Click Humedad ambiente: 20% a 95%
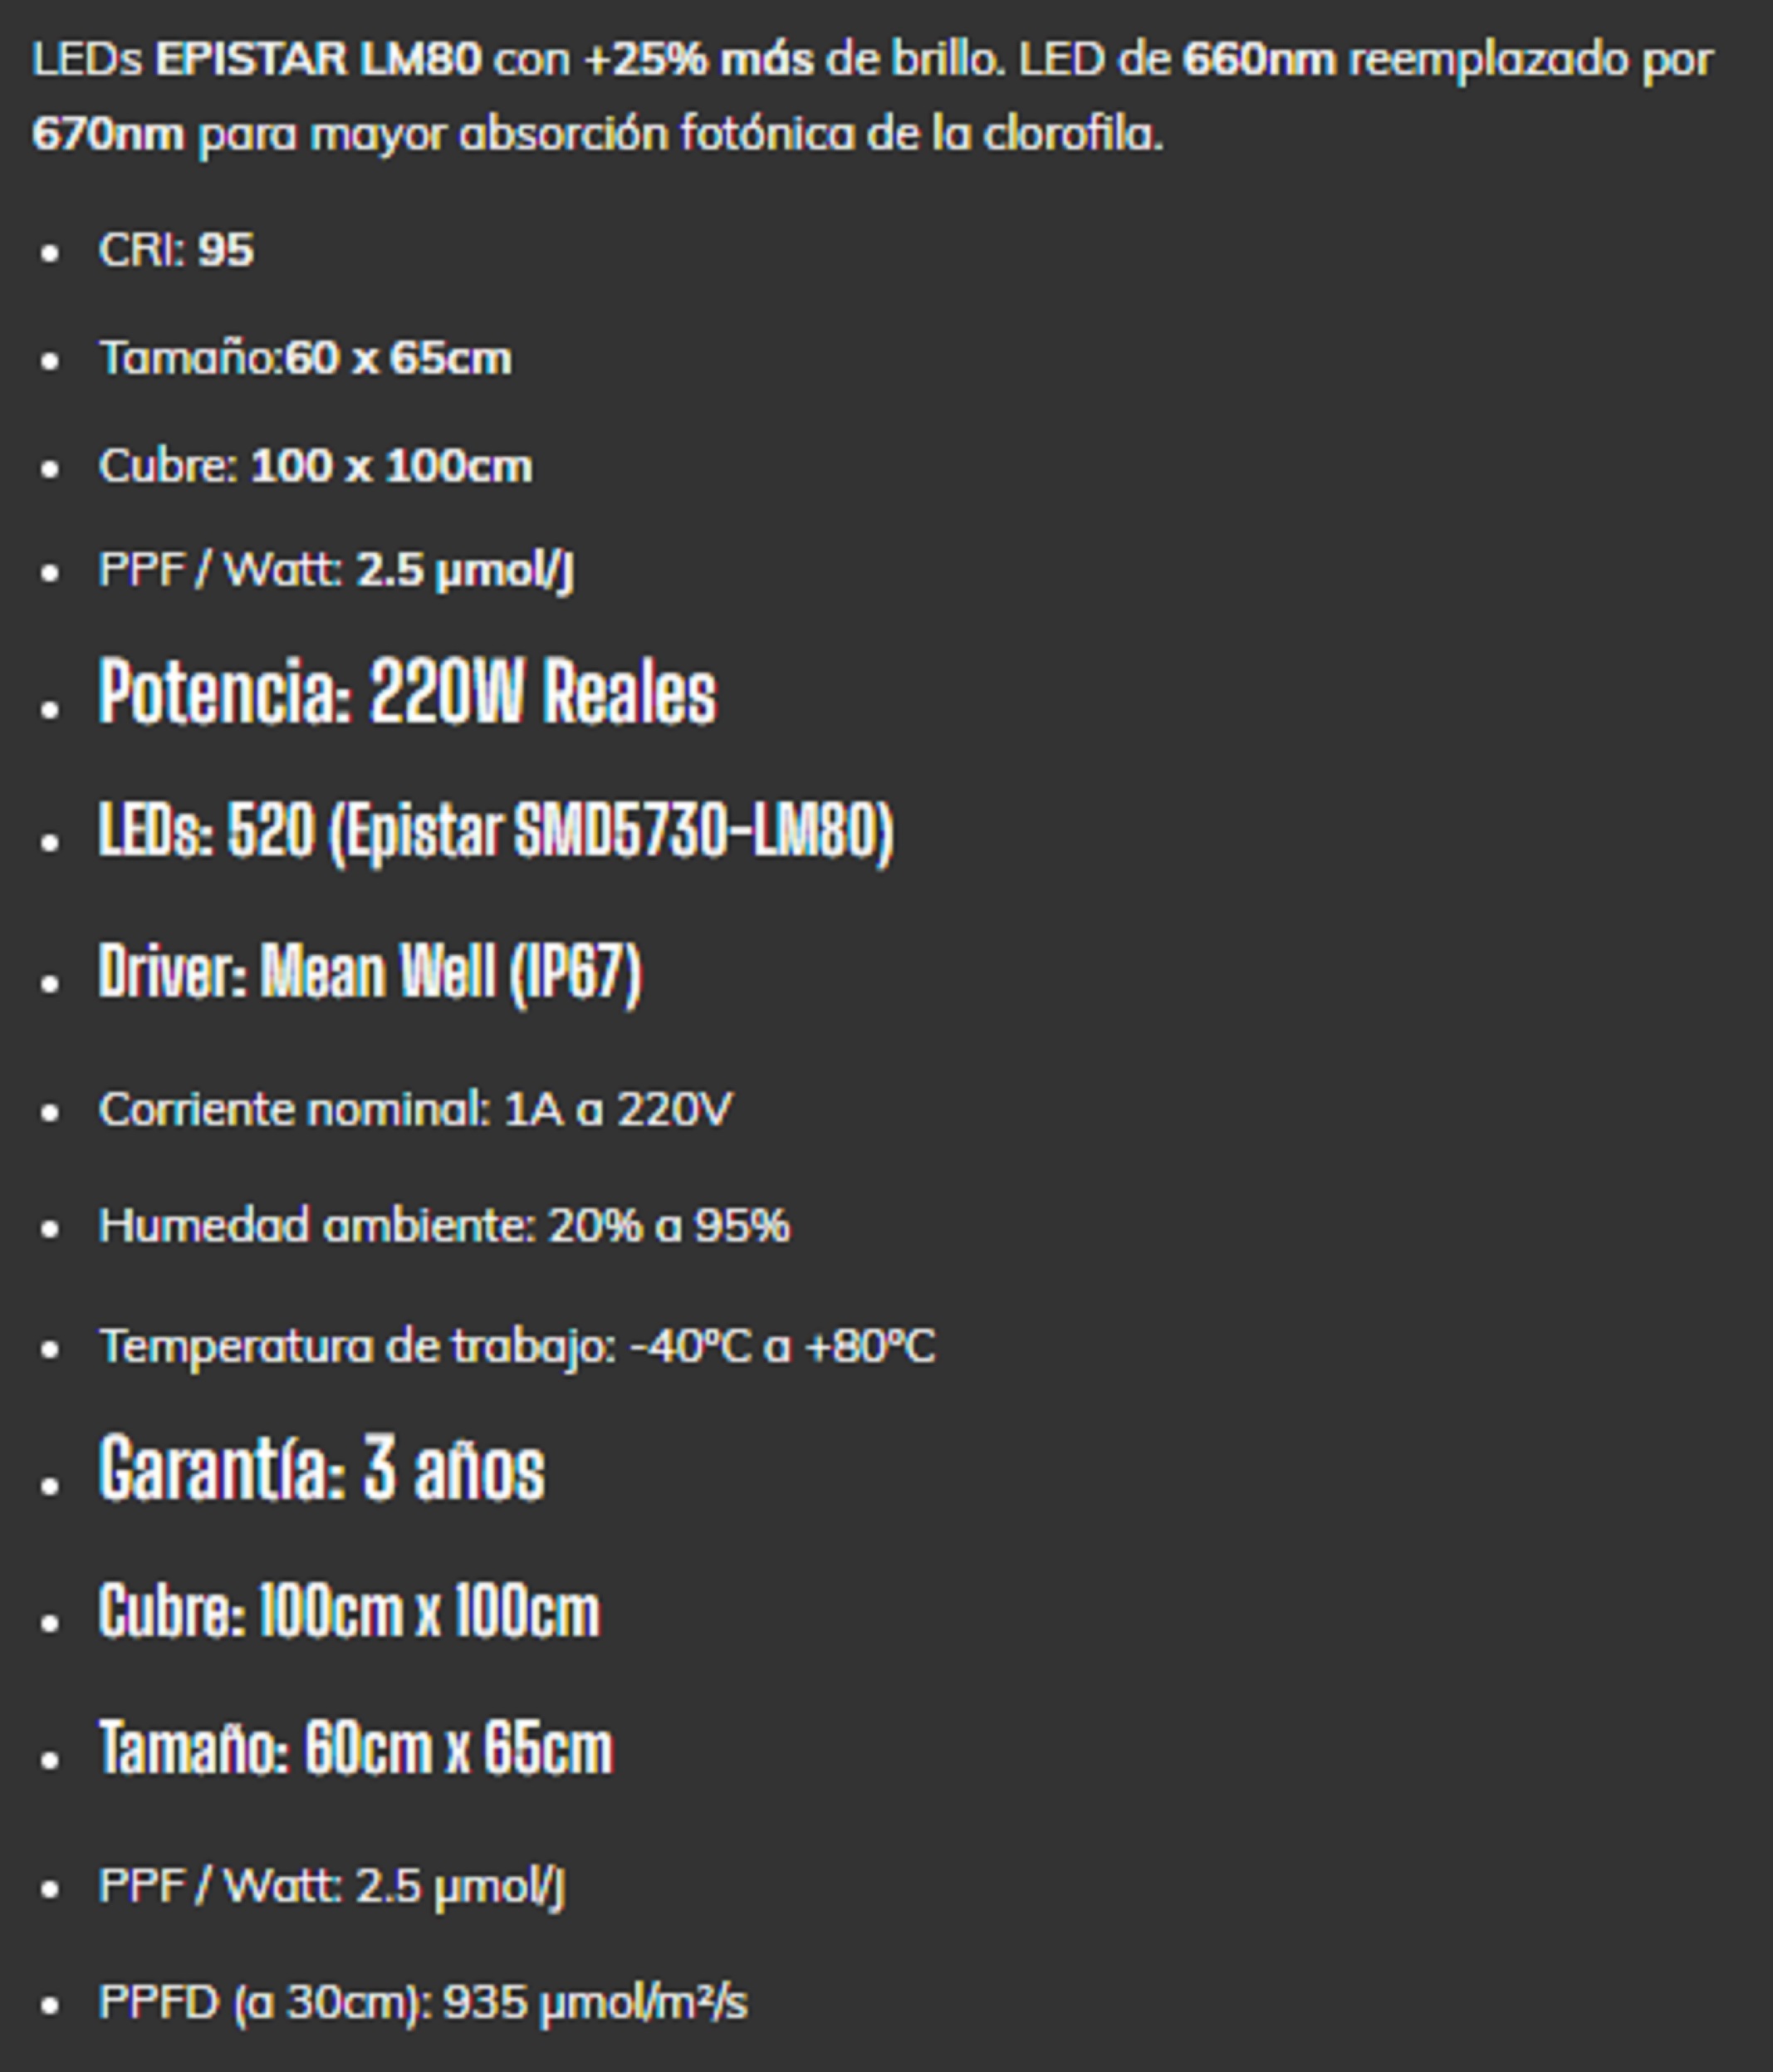 pyautogui.click(x=444, y=1225)
